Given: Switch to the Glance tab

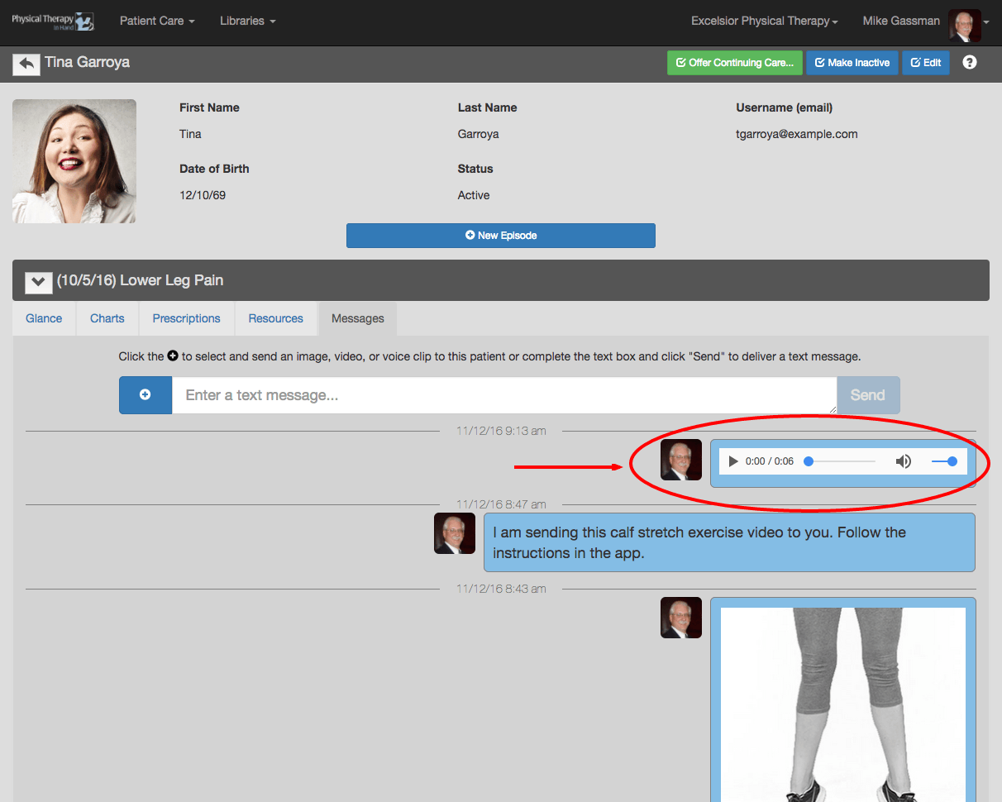Looking at the screenshot, I should [44, 318].
